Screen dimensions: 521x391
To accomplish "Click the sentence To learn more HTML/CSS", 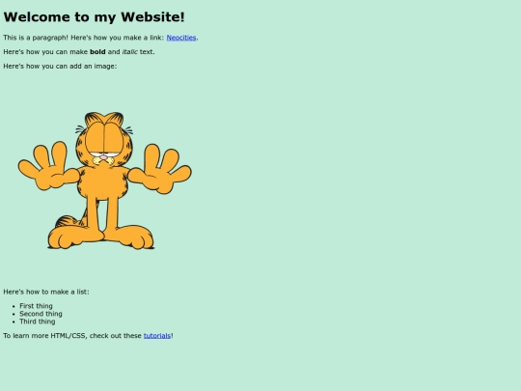I will coord(88,336).
